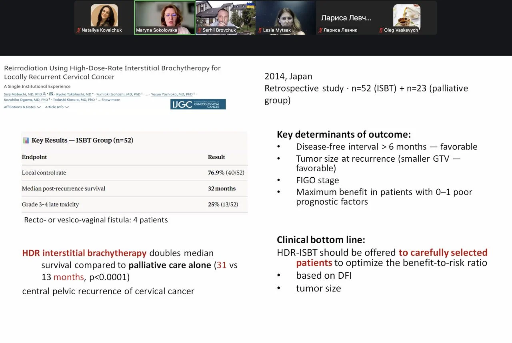Viewport: 512px width, 343px height.
Task: Open the Лариса Левчик participant tile
Action: 346,18
